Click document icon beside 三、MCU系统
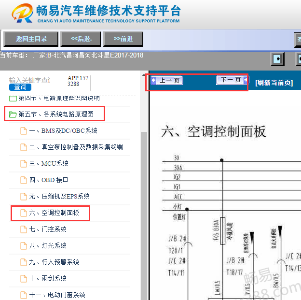301x300 pixels. click(24, 164)
